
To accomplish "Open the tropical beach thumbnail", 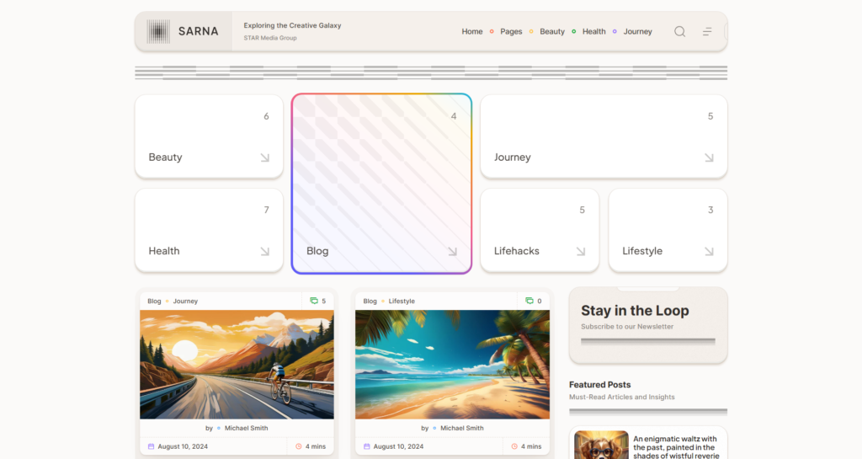I will pos(452,365).
